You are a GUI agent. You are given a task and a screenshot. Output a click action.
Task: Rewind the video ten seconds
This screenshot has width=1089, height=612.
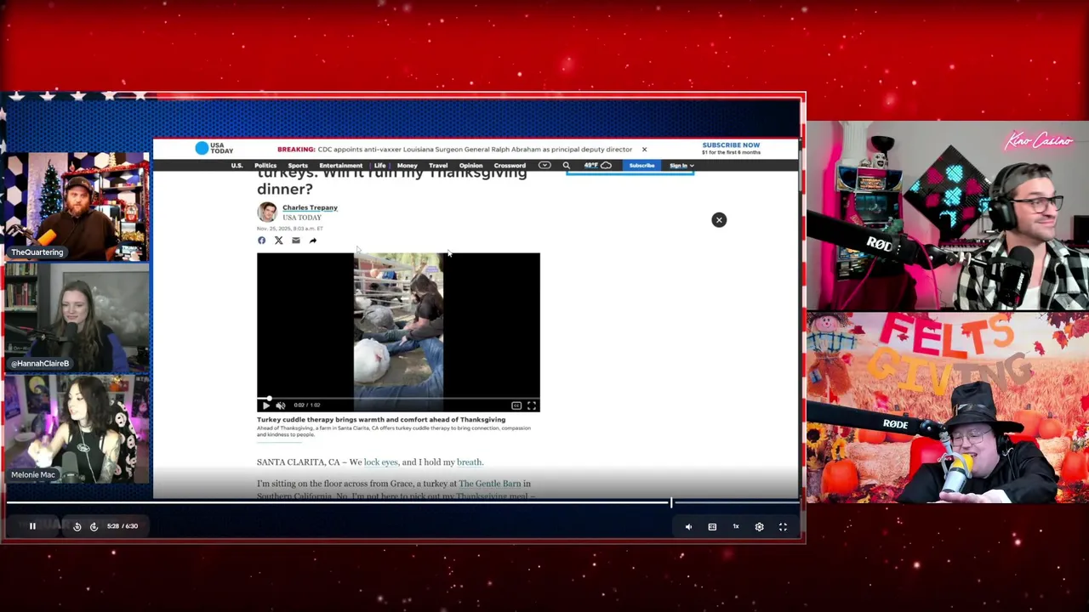pos(77,526)
